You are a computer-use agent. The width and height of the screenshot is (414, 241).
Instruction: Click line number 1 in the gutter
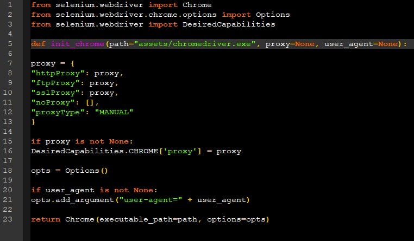(x=10, y=5)
